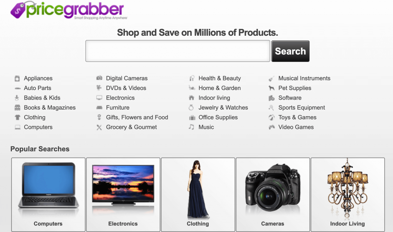
Task: Click the dog icon beside Pet Supplies
Action: [271, 88]
